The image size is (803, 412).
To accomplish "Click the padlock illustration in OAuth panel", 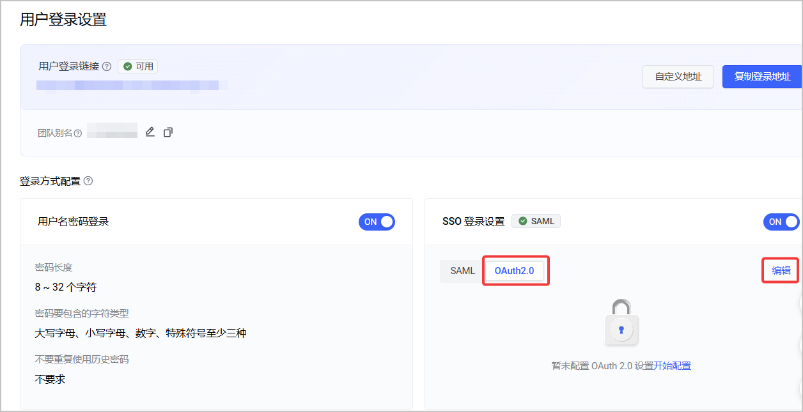I will tap(621, 323).
